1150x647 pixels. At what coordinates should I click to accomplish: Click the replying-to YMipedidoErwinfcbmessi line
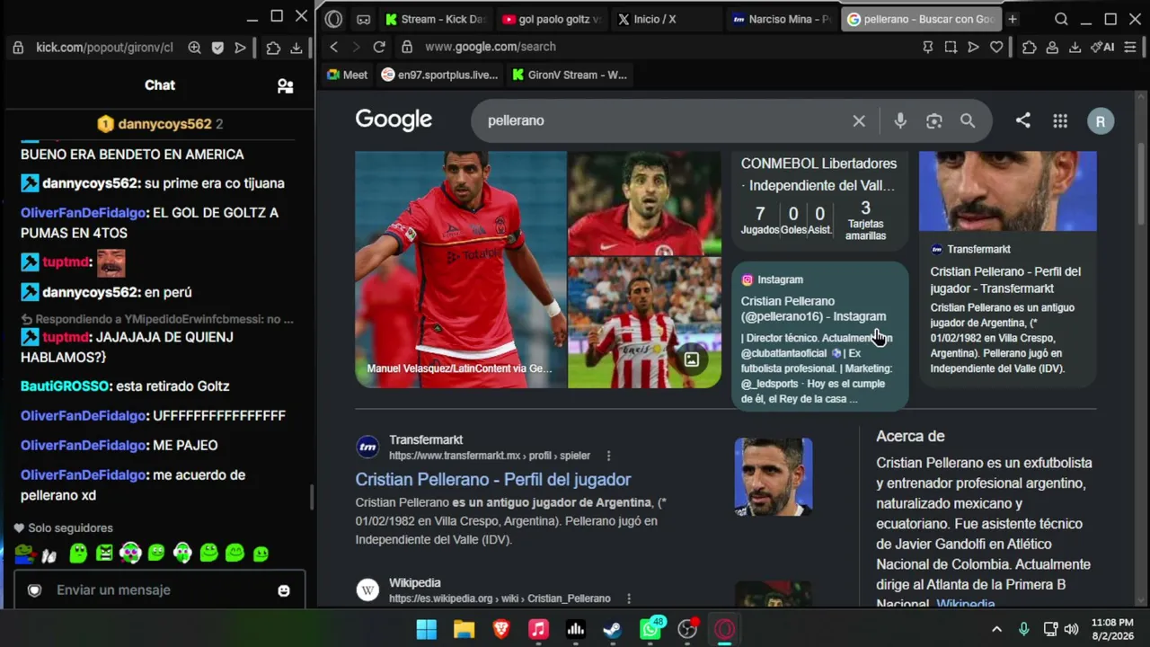[157, 319]
